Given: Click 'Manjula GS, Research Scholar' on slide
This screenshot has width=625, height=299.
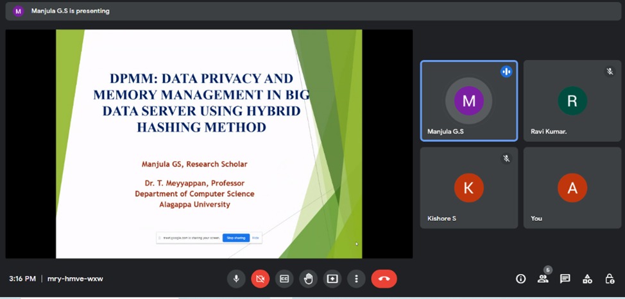Looking at the screenshot, I should pyautogui.click(x=194, y=164).
